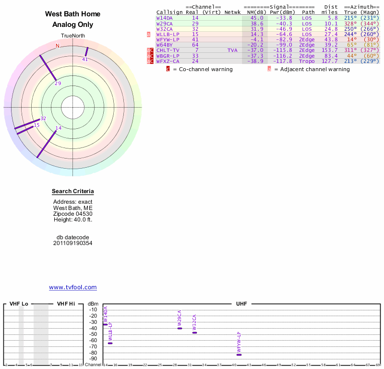
Task: Click the channel 29 label on the radar plot
Action: (58, 84)
